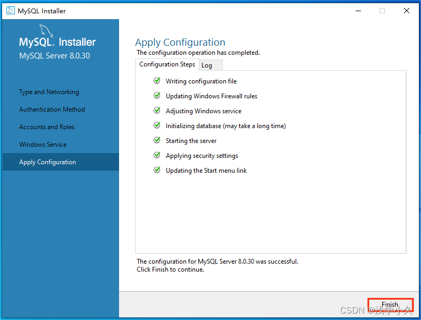Click 'Updating the Start menu link' step text
Screen dimensions: 421x320
[206, 171]
